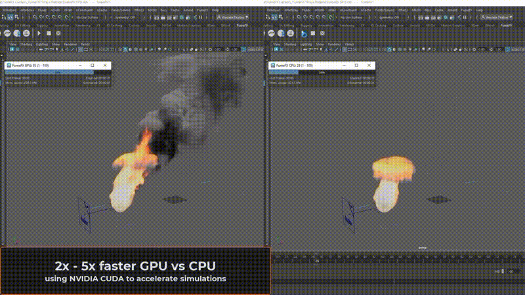525x295 pixels.
Task: Open Symmetry Off dropdown in left window
Action: (x=125, y=17)
